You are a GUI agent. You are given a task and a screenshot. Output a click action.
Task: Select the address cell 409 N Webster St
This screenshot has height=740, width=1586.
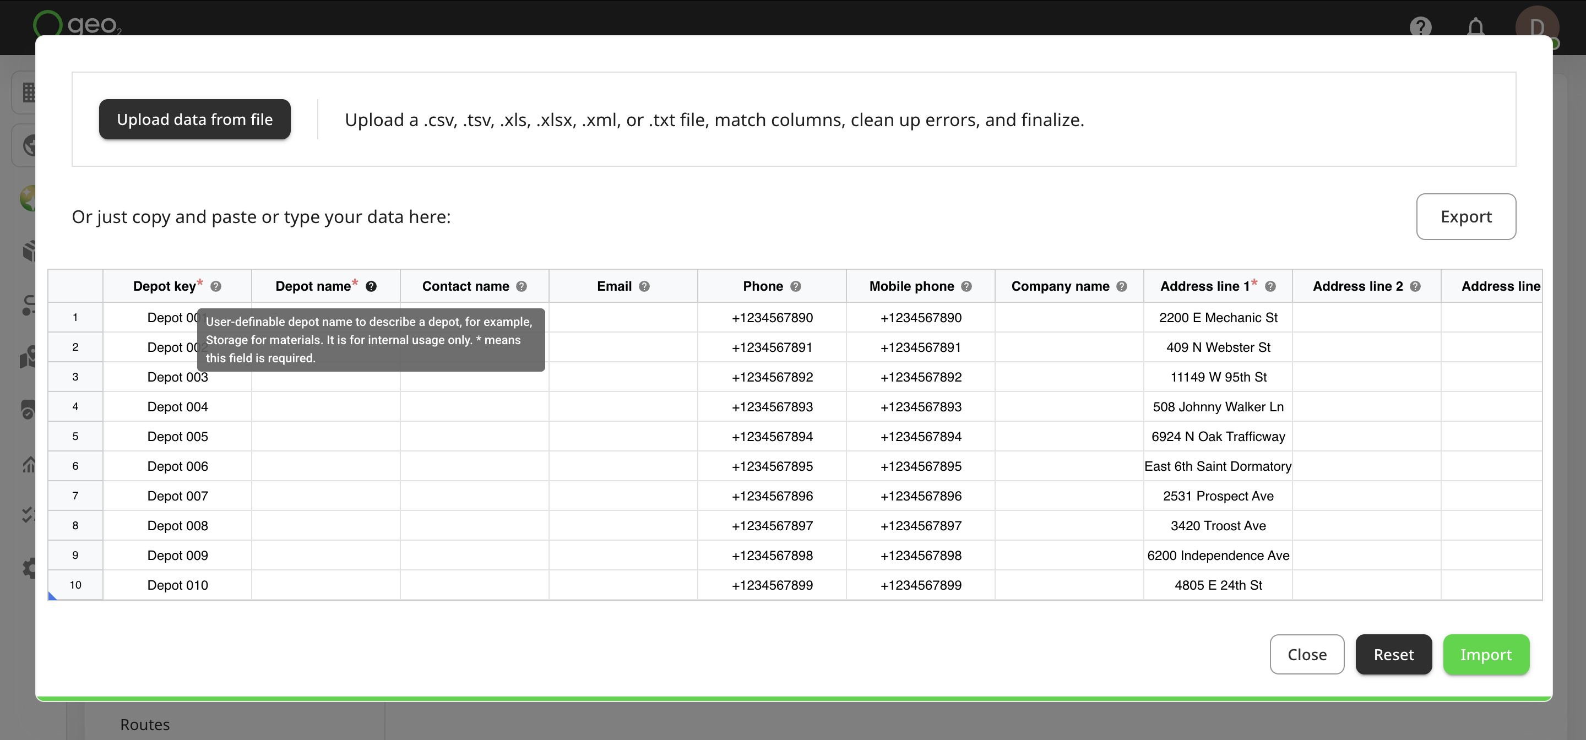click(1218, 347)
